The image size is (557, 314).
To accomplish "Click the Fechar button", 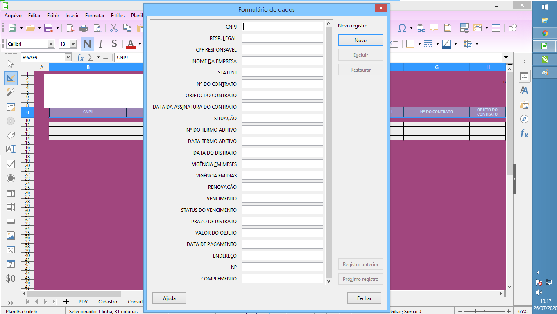I will tap(365, 298).
